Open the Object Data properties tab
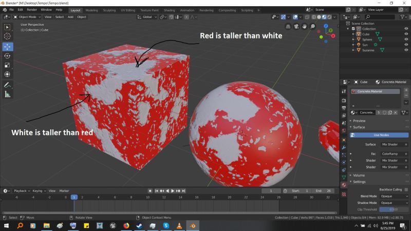The width and height of the screenshot is (411, 231). pos(344,177)
